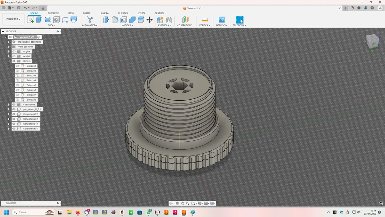This screenshot has height=217, width=385.
Task: Select the Combine bodies tool
Action: pyautogui.click(x=132, y=20)
